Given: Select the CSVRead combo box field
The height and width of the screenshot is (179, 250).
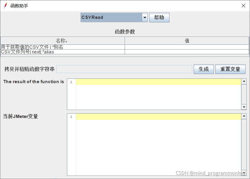Looking at the screenshot, I should 111,17.
